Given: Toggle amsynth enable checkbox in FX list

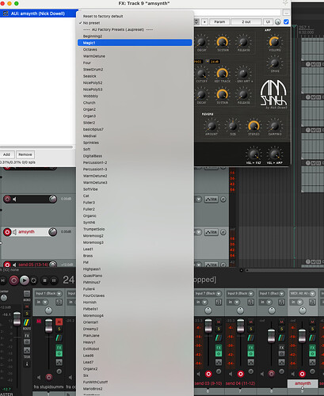Looking at the screenshot, I should coord(6,13).
